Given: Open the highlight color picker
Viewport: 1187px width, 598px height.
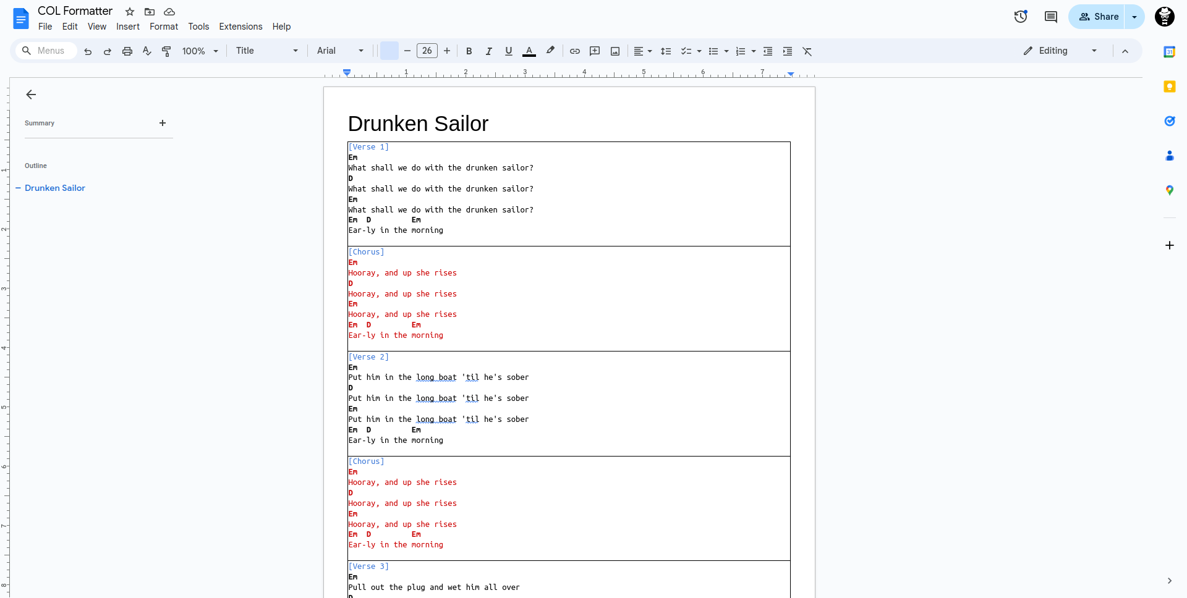Looking at the screenshot, I should coord(550,51).
